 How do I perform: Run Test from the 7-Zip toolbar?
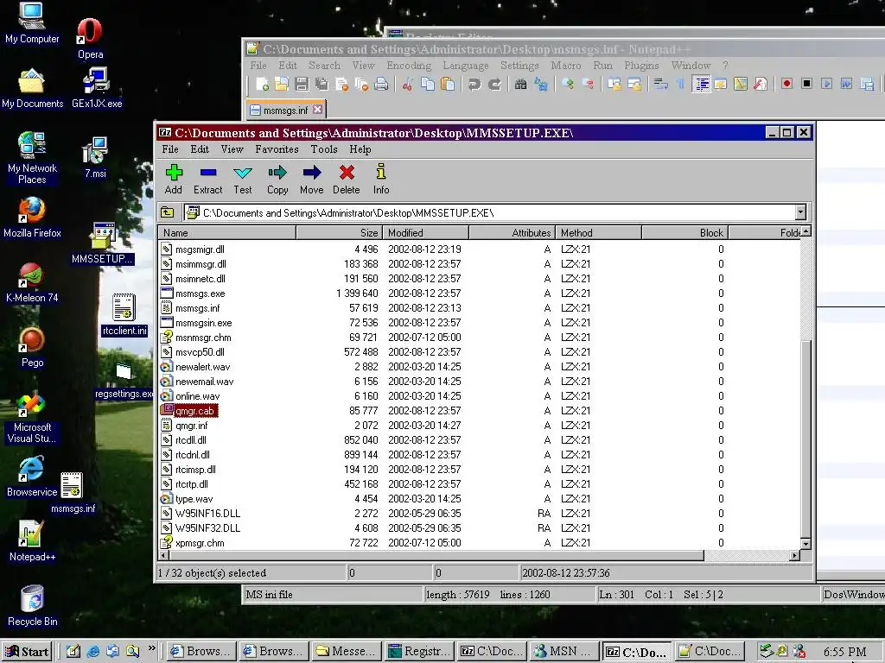point(243,180)
